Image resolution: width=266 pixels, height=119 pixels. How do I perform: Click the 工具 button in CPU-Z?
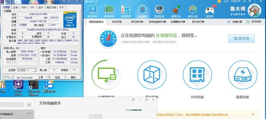41,77
